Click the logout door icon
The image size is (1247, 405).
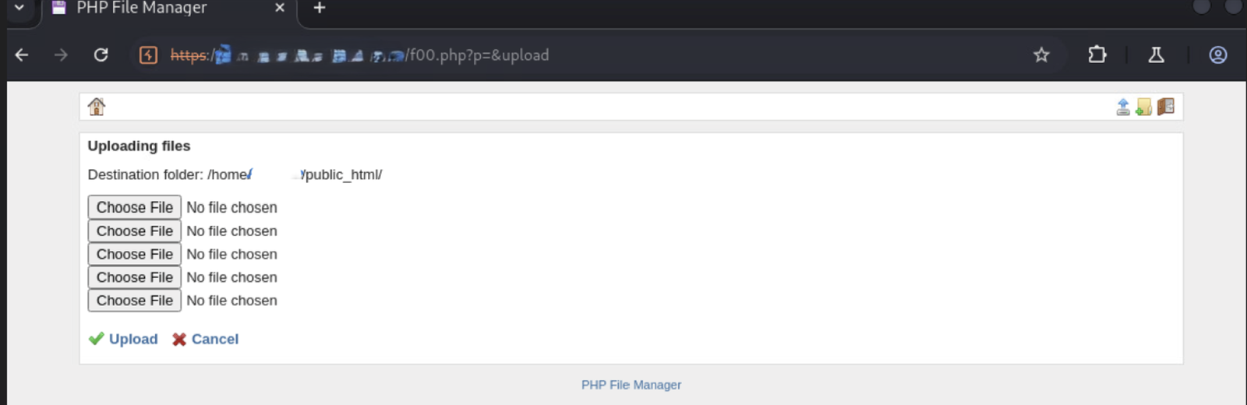pos(1166,107)
